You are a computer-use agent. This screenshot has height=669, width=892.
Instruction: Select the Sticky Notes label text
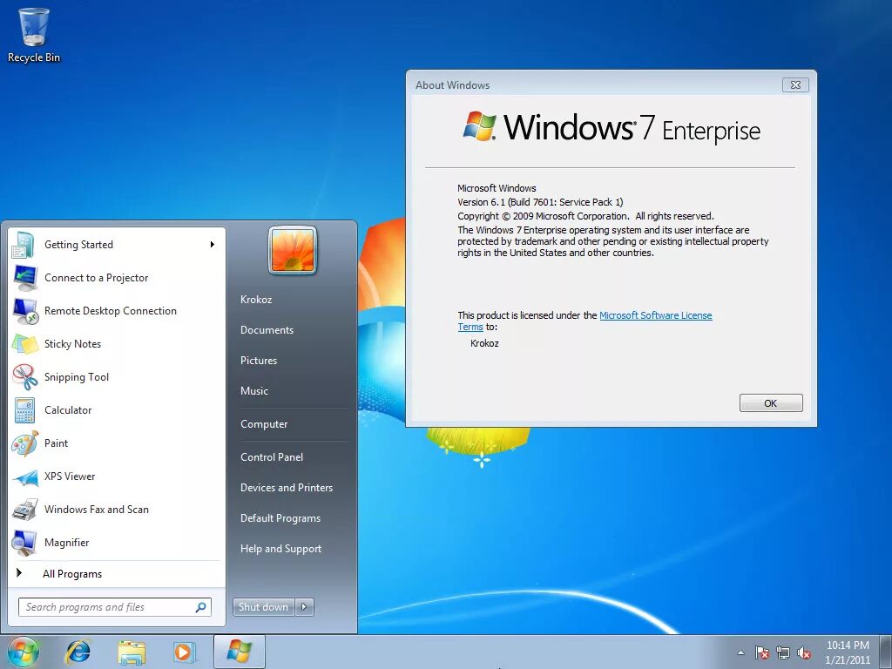click(72, 343)
